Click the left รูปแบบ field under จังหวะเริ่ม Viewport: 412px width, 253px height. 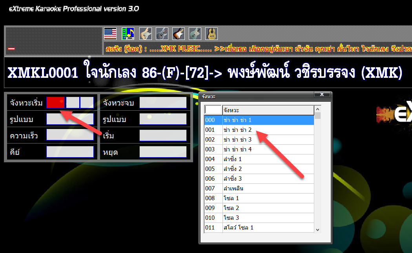70,119
